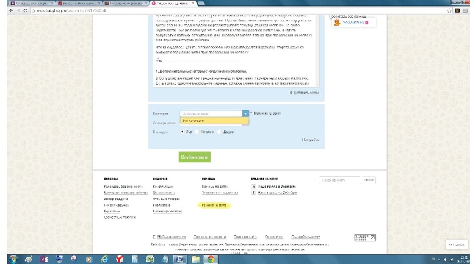470x264 pixels.
Task: Open Excel from the taskbar
Action: click(x=150, y=259)
